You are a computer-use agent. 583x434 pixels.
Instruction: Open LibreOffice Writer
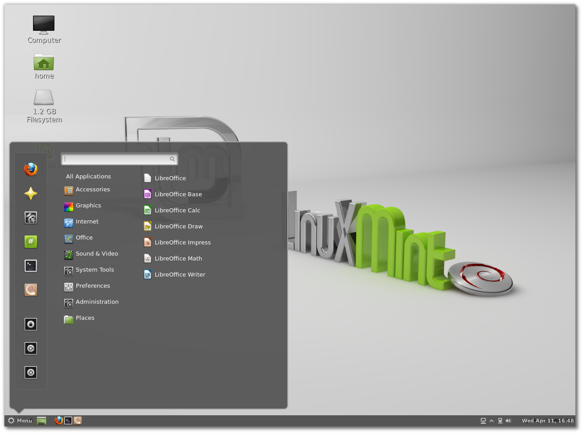180,274
